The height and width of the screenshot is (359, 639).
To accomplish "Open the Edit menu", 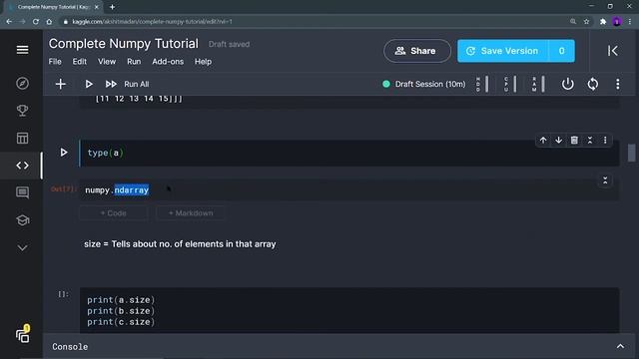I will point(80,62).
